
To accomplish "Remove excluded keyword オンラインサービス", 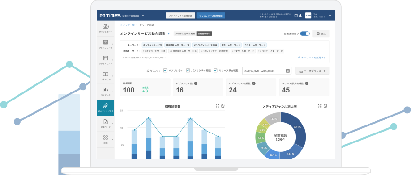I will coord(145,51).
